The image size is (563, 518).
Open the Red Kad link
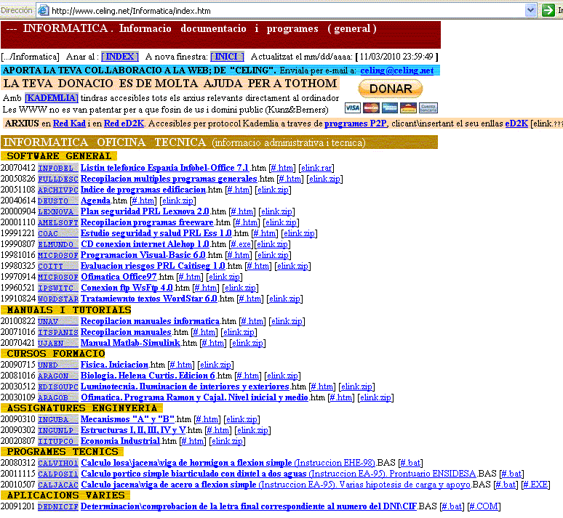coord(69,124)
